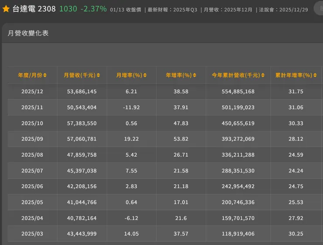323x245 pixels.
Task: Click cumulative growth value 30.25
Action: (x=296, y=234)
